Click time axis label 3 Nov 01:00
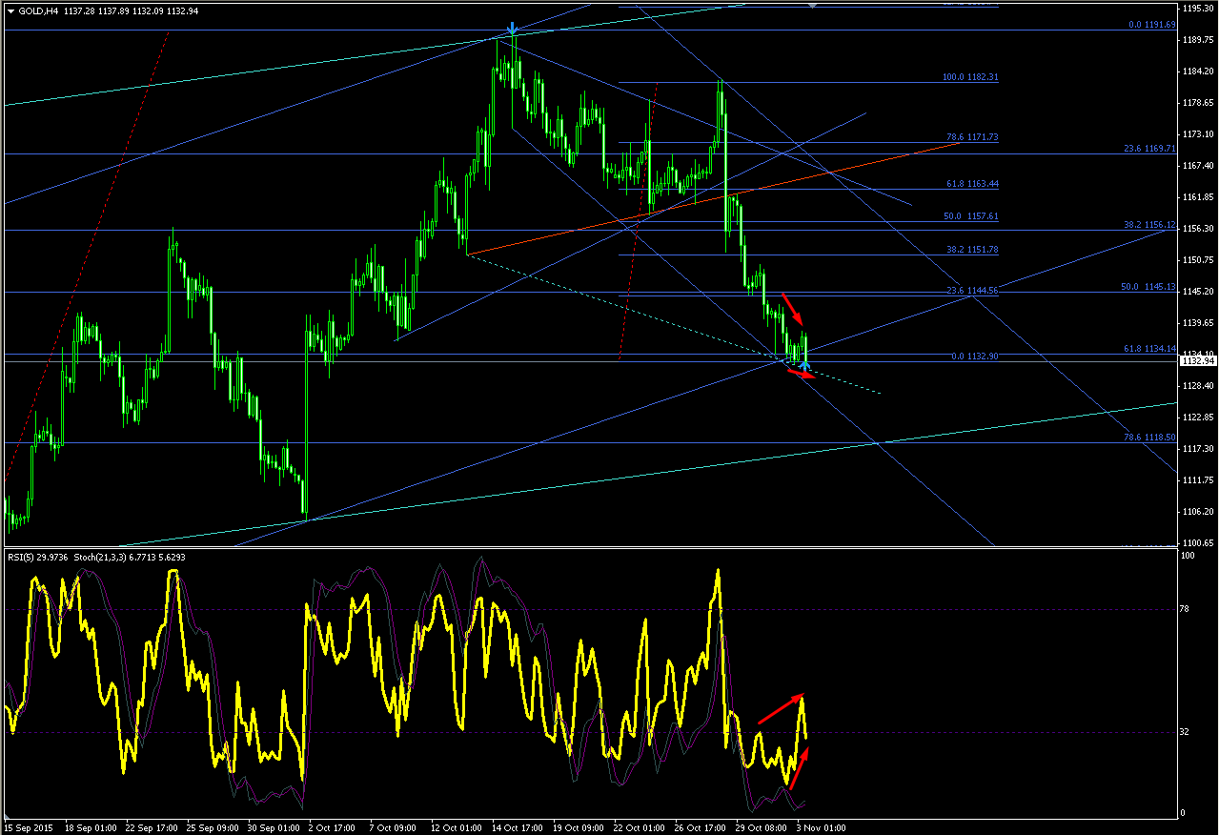1219x835 pixels. (x=821, y=827)
